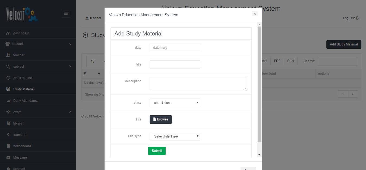Open the Study Material menu item
The width and height of the screenshot is (366, 170).
24,89
